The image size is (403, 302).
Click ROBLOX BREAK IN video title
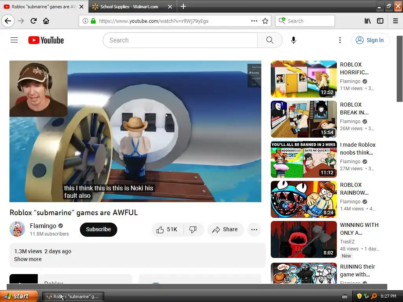point(354,109)
